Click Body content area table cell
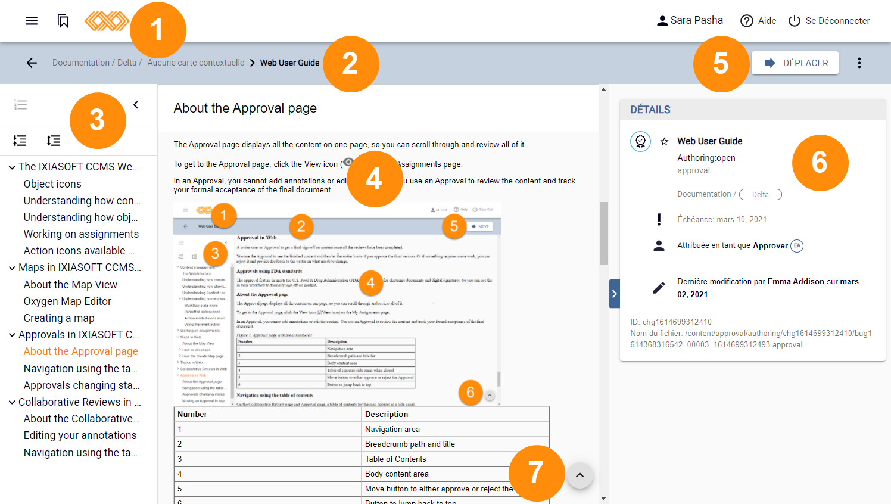The width and height of the screenshot is (891, 504). pos(455,474)
